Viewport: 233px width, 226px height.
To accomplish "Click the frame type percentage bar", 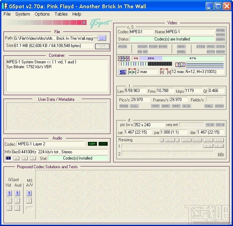I will pos(178,58).
